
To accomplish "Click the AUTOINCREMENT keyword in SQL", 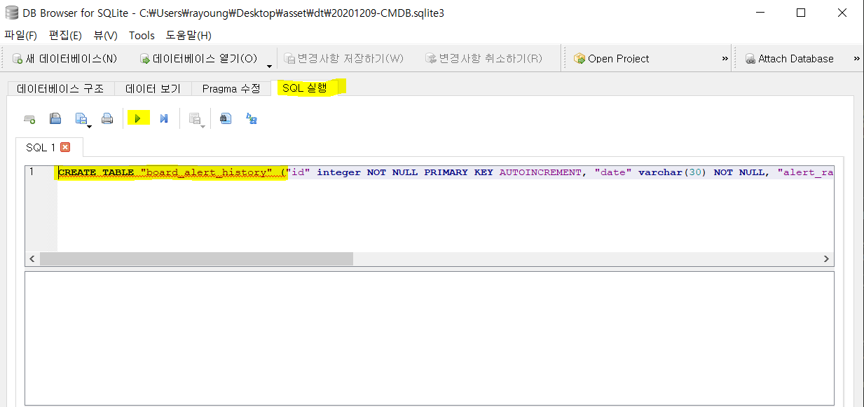I will (541, 172).
